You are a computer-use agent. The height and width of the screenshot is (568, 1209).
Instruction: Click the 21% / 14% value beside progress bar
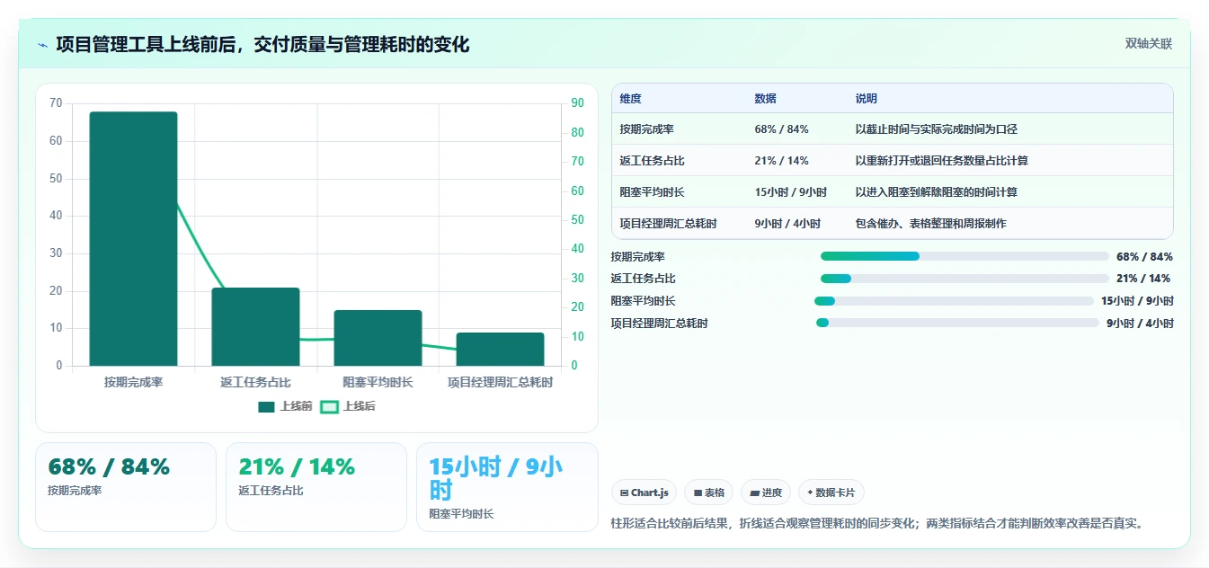pos(1143,279)
